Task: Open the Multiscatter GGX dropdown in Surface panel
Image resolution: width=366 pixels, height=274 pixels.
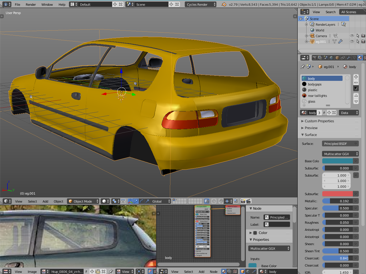Action: (340, 154)
